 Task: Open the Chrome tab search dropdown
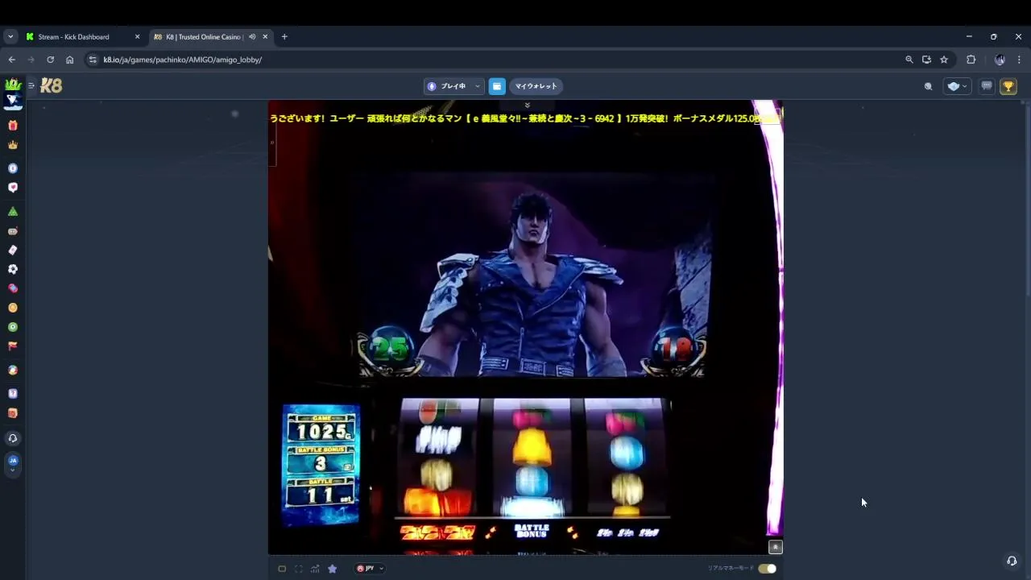pos(10,36)
